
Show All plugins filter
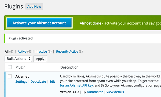coord(6,52)
